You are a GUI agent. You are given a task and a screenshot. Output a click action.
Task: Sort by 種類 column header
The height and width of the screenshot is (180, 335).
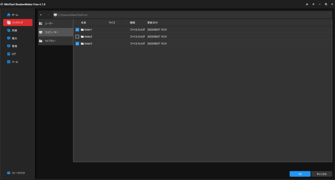[132, 23]
